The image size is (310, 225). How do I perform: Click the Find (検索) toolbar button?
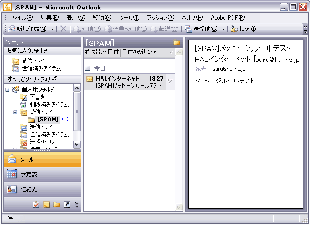(243, 29)
